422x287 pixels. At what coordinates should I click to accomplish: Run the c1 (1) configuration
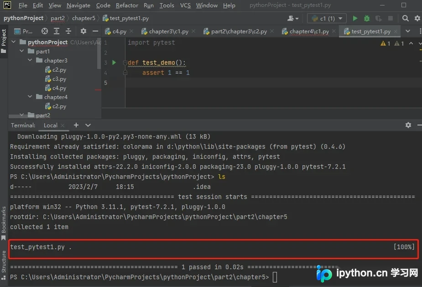click(355, 18)
